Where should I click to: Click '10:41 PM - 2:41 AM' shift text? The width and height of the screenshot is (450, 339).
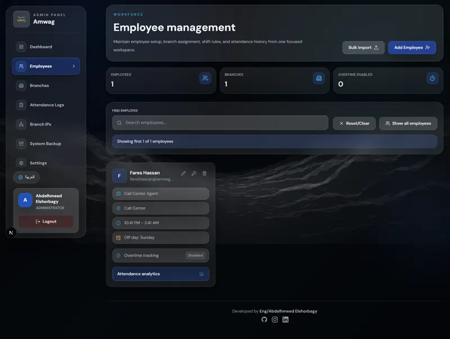pyautogui.click(x=141, y=223)
